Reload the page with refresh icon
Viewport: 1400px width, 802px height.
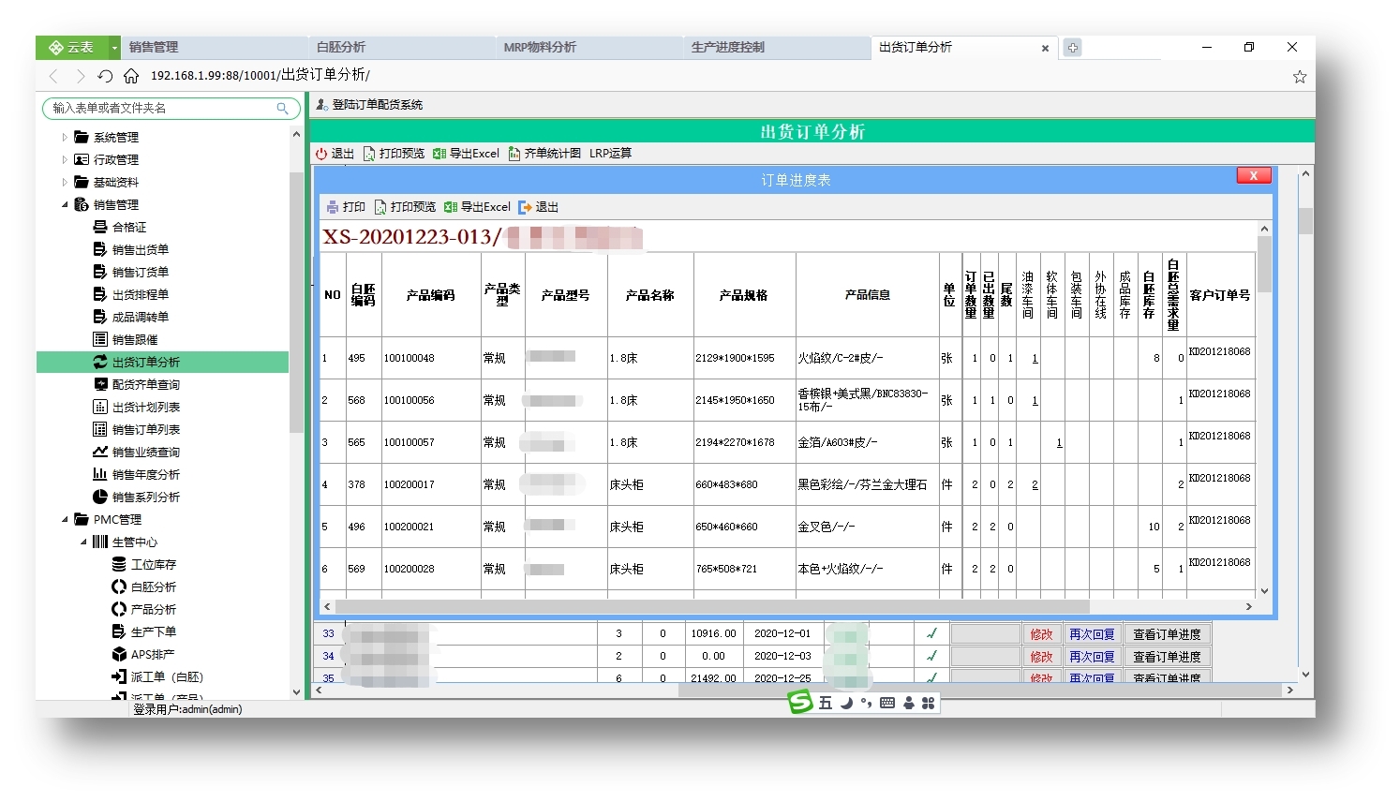[105, 76]
